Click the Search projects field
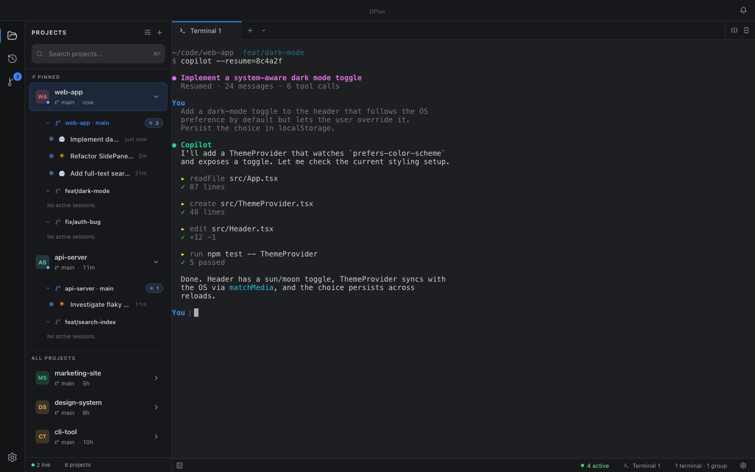 [98, 53]
